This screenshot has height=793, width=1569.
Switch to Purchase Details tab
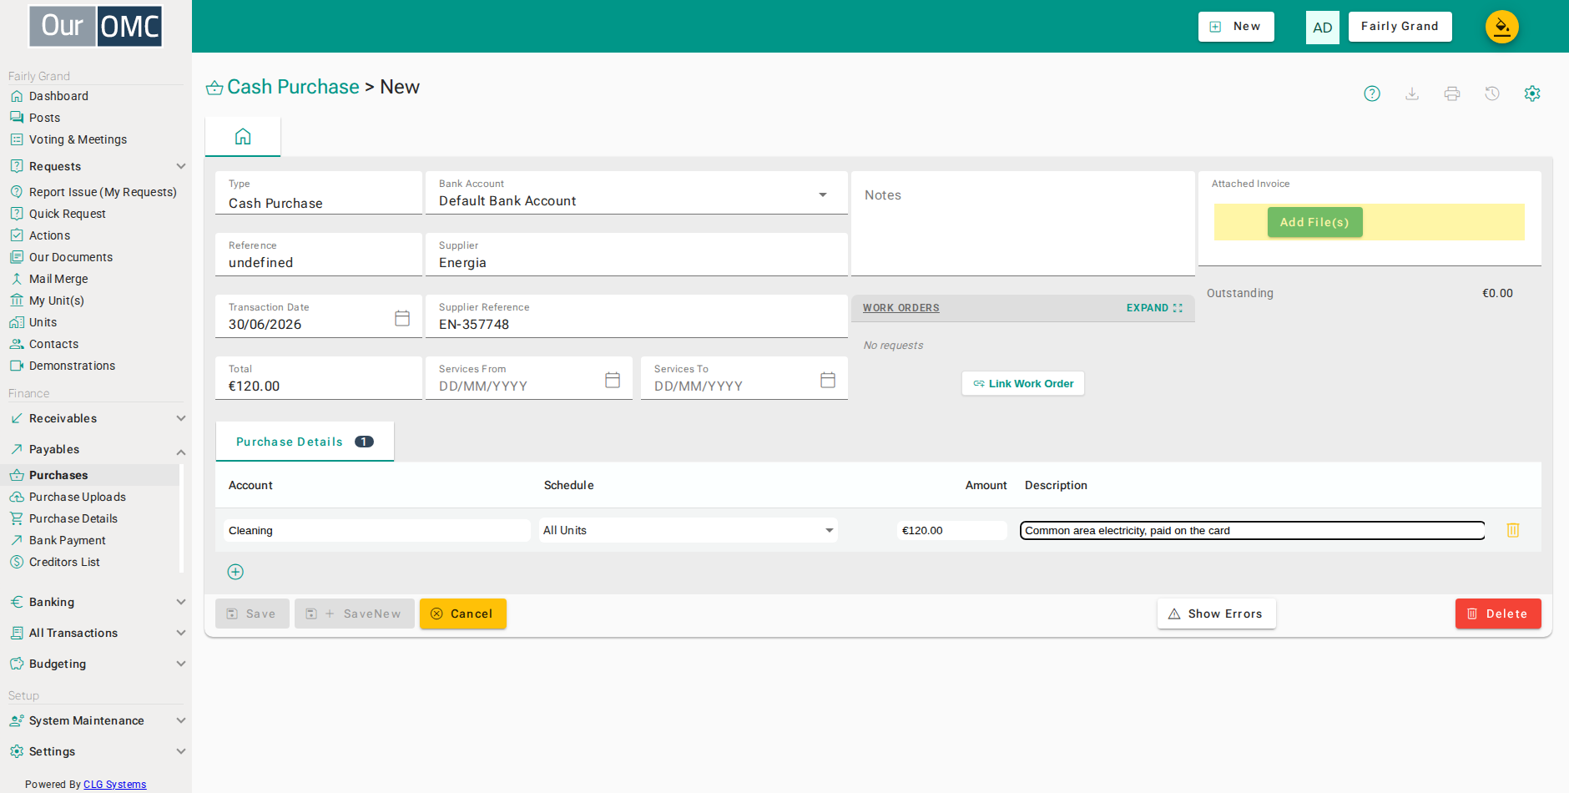coord(305,442)
